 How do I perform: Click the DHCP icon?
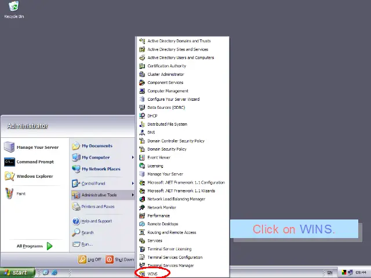142,116
